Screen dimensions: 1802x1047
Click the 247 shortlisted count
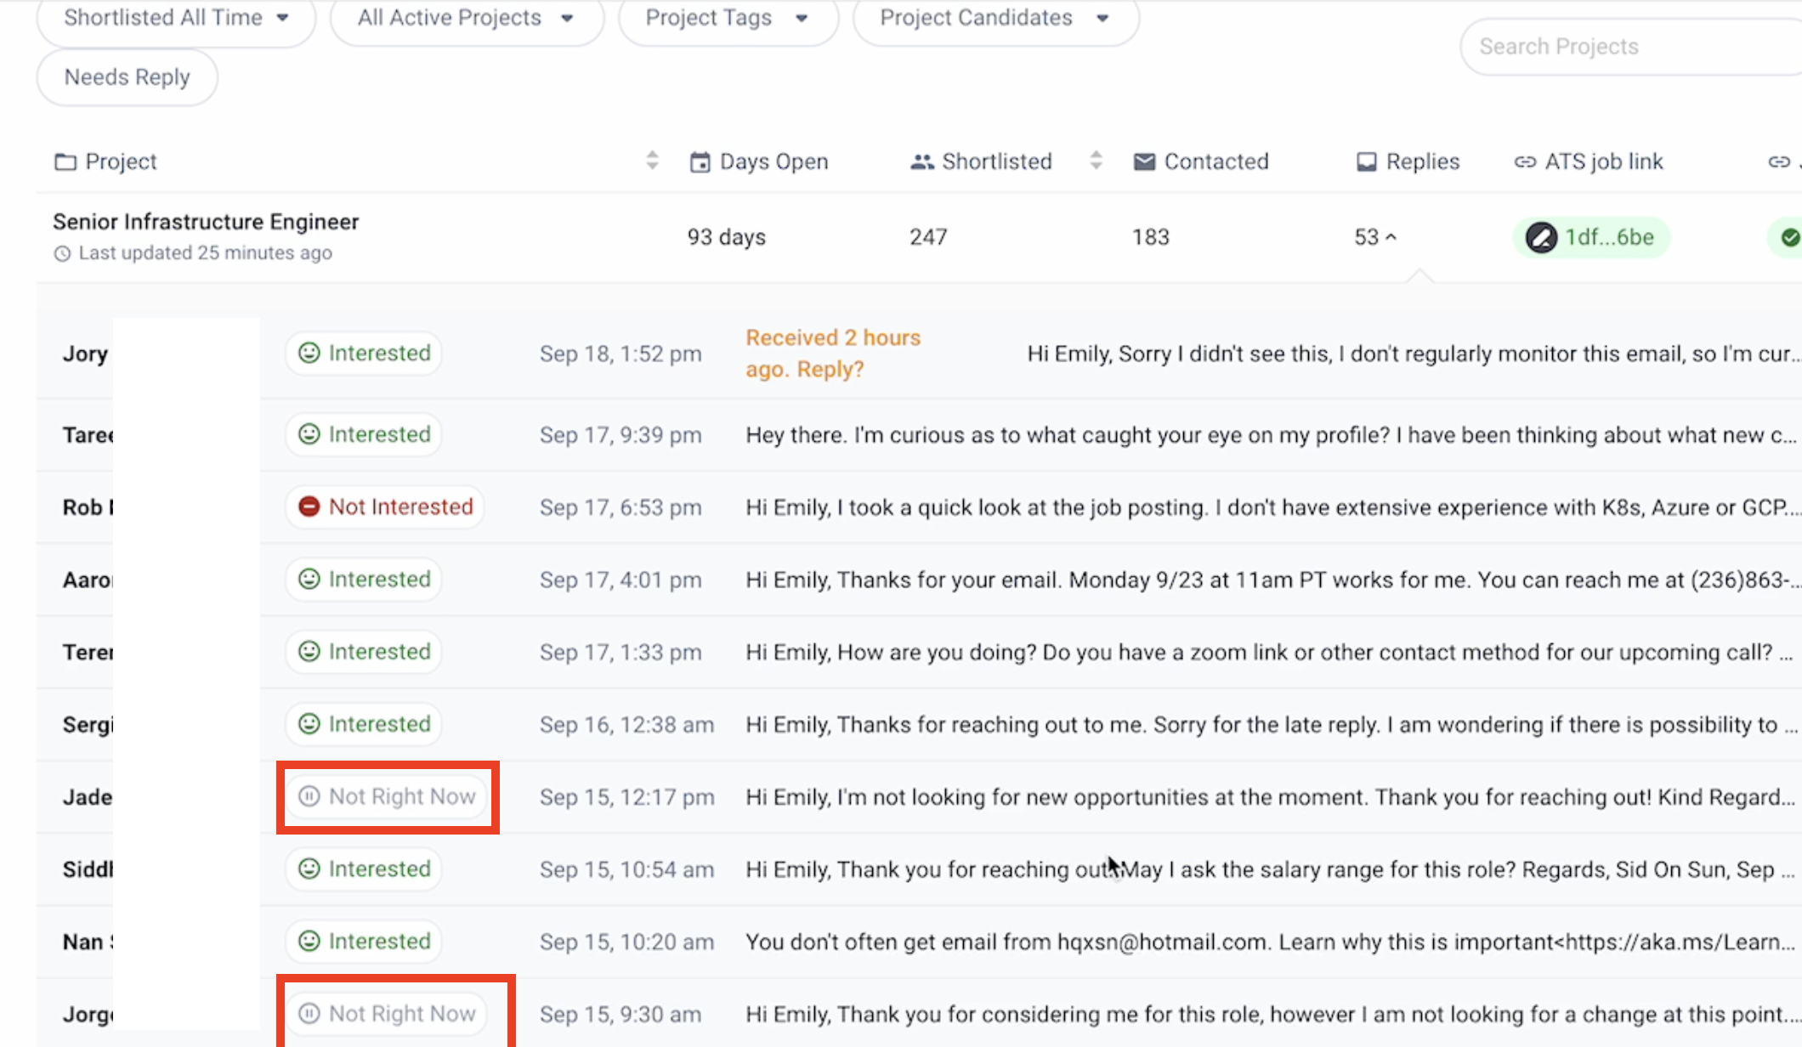point(928,237)
